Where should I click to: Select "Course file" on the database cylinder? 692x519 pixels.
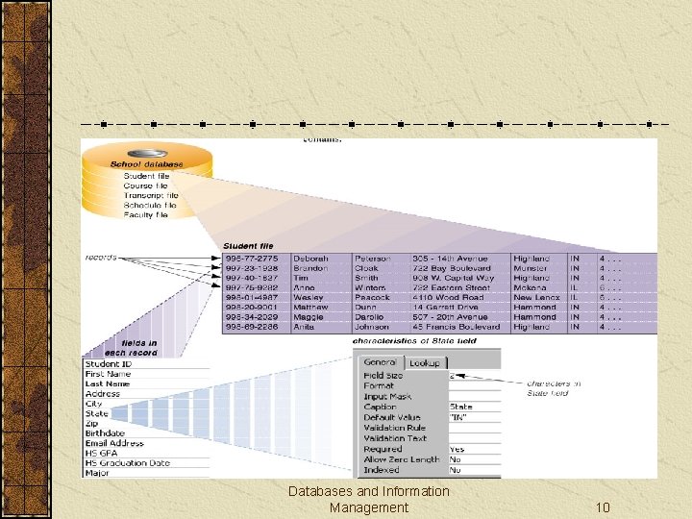click(146, 185)
